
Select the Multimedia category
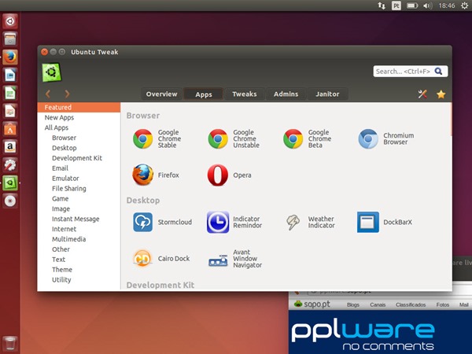tap(79, 239)
